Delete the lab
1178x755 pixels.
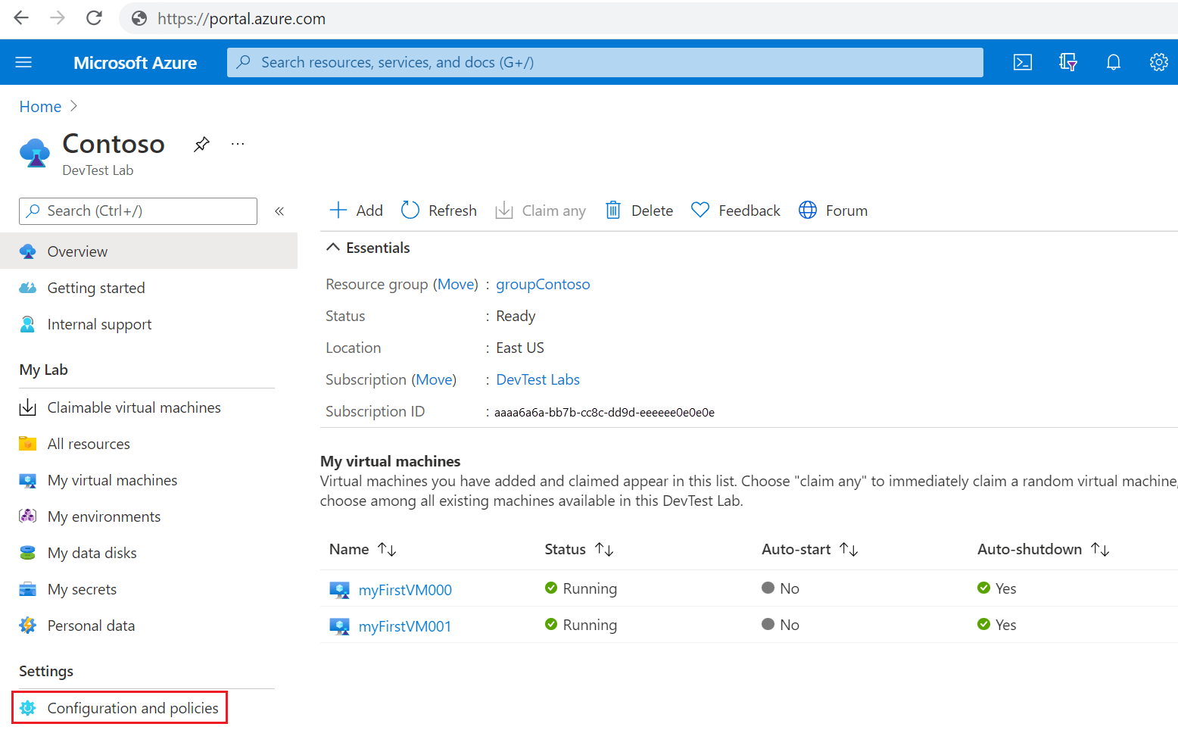pyautogui.click(x=640, y=211)
